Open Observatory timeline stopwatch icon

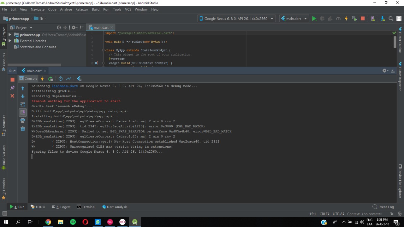pos(61,79)
